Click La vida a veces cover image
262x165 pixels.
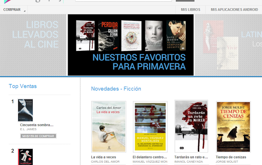109,126
